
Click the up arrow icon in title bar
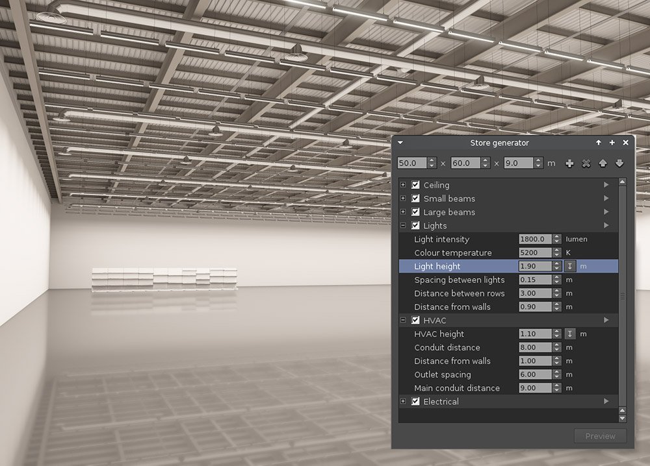click(x=598, y=143)
